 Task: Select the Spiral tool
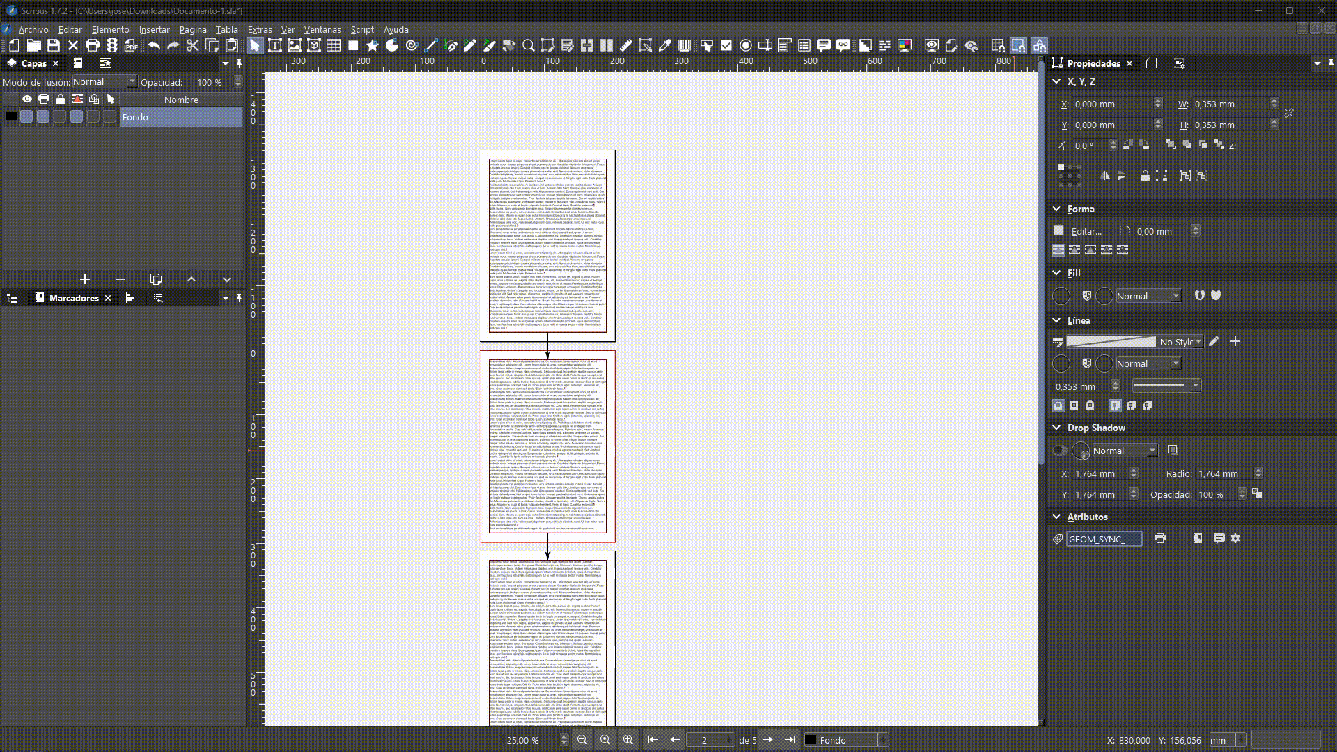412,46
